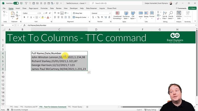Image resolution: width=198 pixels, height=111 pixels.
Task: Click the Percent Style icon
Action: [x=98, y=17]
